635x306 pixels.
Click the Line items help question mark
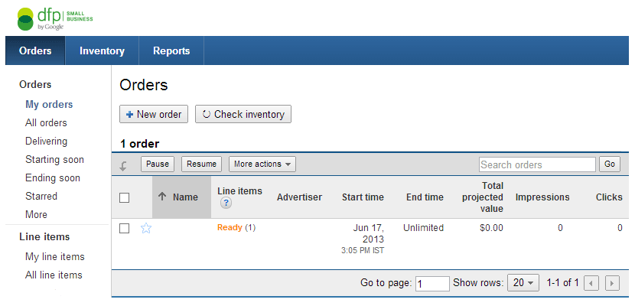tap(226, 203)
